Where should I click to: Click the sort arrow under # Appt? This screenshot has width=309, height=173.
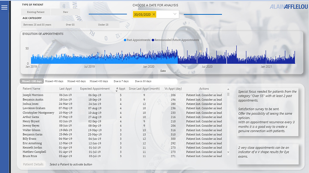click(116, 91)
